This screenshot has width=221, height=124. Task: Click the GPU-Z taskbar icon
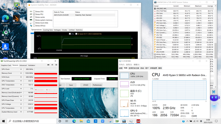point(117,121)
